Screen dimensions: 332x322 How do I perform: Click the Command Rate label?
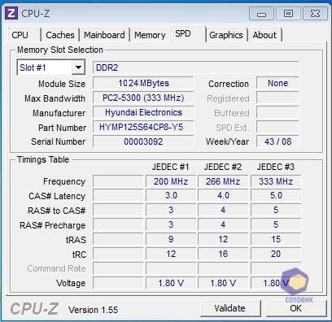pos(56,268)
